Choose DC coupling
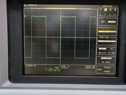Screen dimensions: 126x95 [x=102, y=49]
